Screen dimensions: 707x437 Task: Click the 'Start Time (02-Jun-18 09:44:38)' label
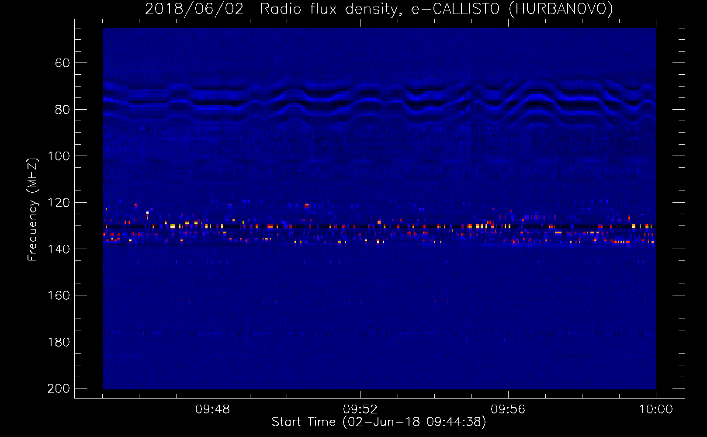[x=379, y=422]
